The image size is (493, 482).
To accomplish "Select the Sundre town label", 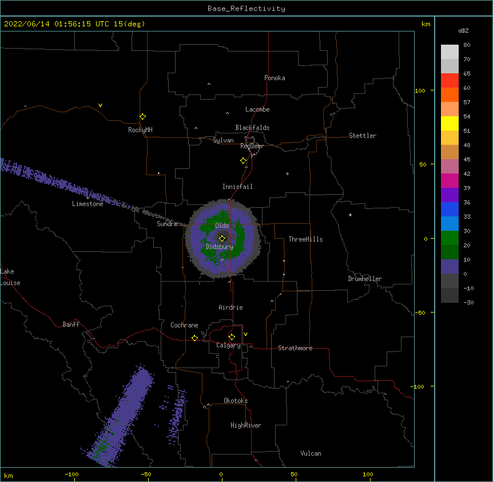I will tap(167, 224).
